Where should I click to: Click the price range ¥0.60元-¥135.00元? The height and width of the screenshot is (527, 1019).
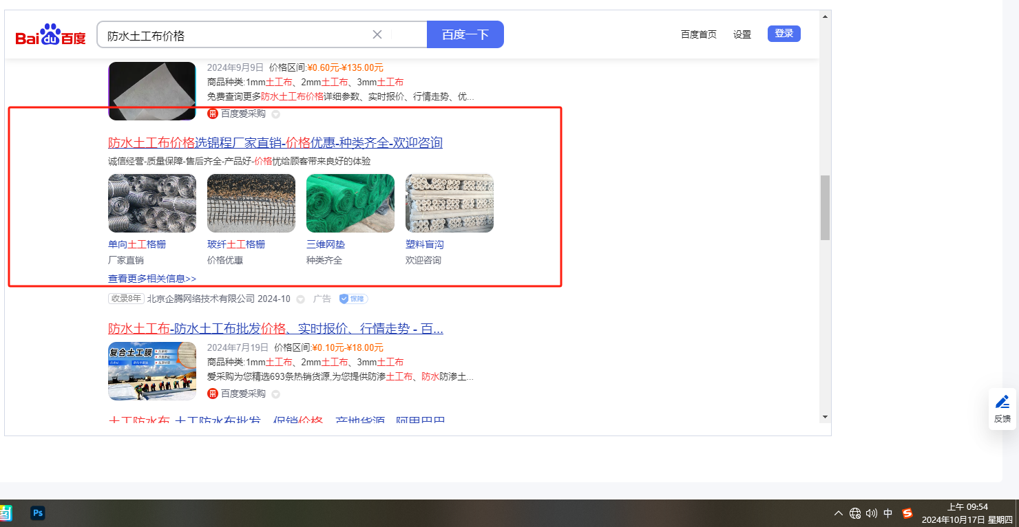pos(345,67)
